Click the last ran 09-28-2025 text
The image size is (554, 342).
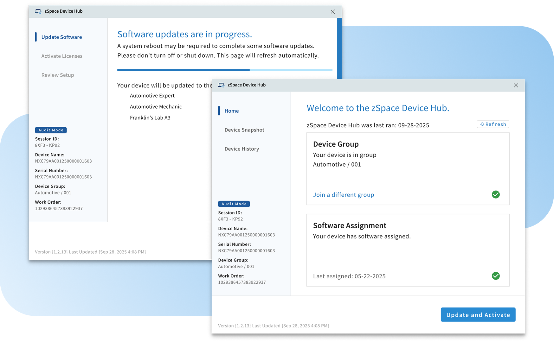pos(368,125)
